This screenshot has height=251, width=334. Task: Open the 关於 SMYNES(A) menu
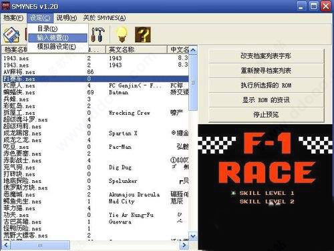104,18
